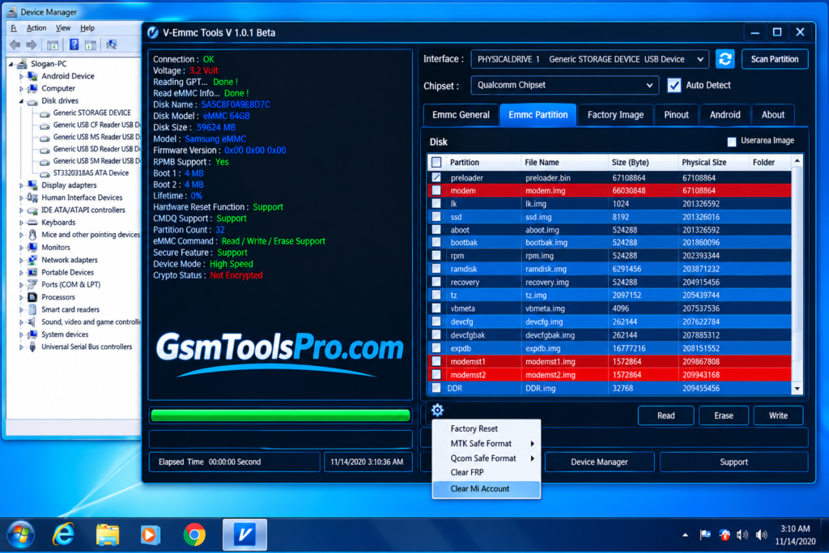Expand the Network adapters node
Image resolution: width=829 pixels, height=553 pixels.
tap(21, 260)
